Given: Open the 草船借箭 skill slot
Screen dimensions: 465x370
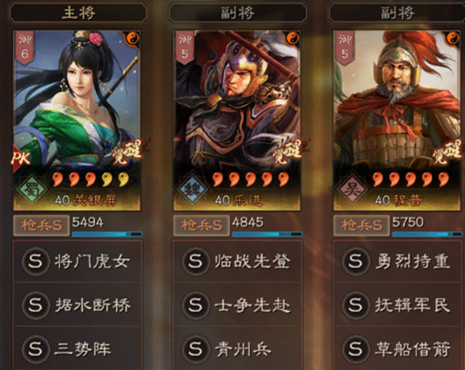Looking at the screenshot, I should (x=399, y=349).
